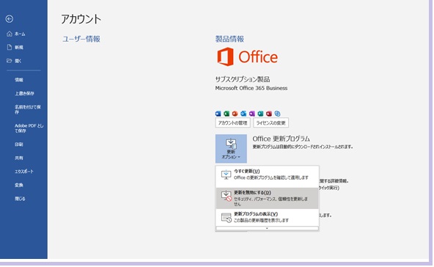
Task: Choose 名前を付けて保存 in the sidebar
Action: [28, 109]
